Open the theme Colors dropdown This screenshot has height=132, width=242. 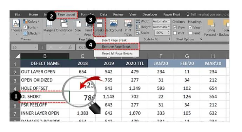31,22
